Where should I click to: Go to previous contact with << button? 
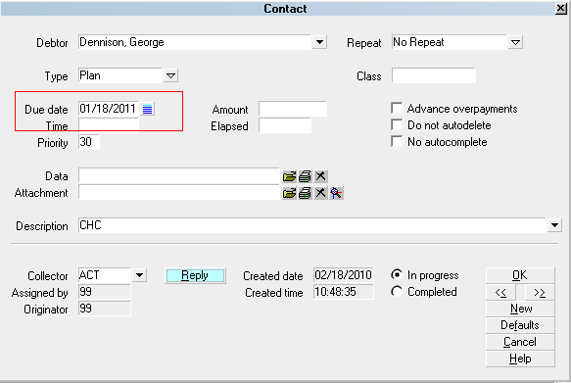(x=500, y=292)
